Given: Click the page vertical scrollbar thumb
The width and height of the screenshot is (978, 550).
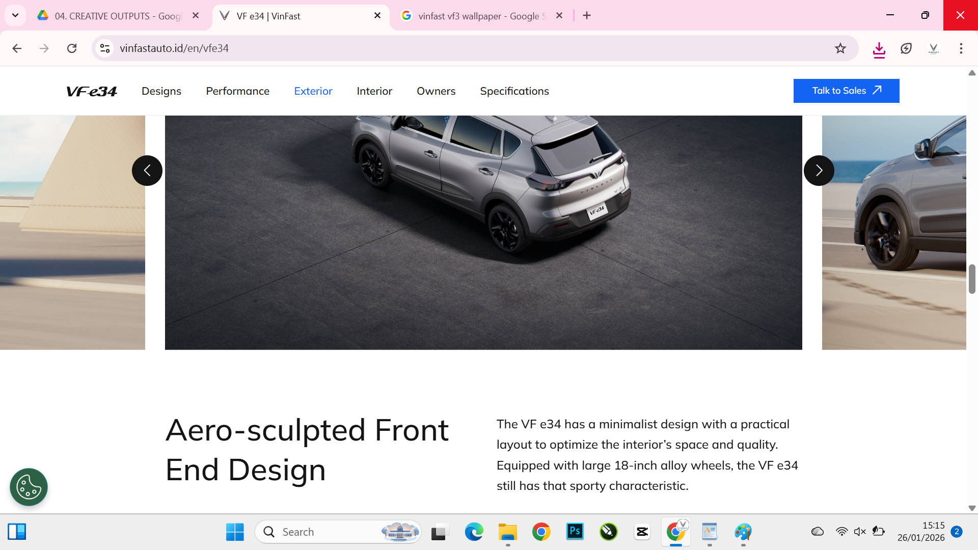Looking at the screenshot, I should pyautogui.click(x=972, y=279).
